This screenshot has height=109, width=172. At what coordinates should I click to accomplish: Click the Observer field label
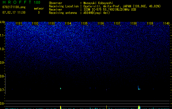pyautogui.click(x=56, y=3)
